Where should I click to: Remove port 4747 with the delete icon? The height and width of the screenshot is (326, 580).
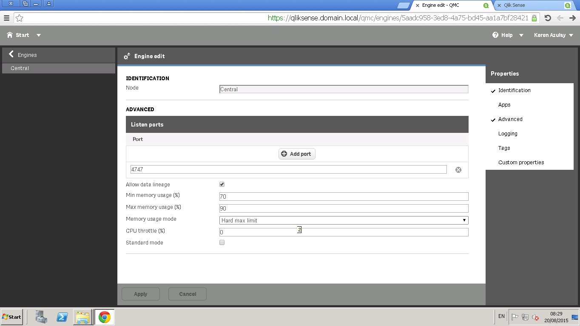pos(458,170)
